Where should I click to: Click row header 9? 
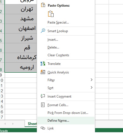click(x=2, y=75)
